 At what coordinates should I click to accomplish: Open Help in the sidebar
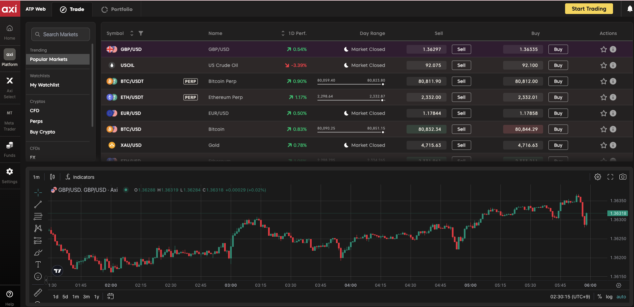click(10, 298)
